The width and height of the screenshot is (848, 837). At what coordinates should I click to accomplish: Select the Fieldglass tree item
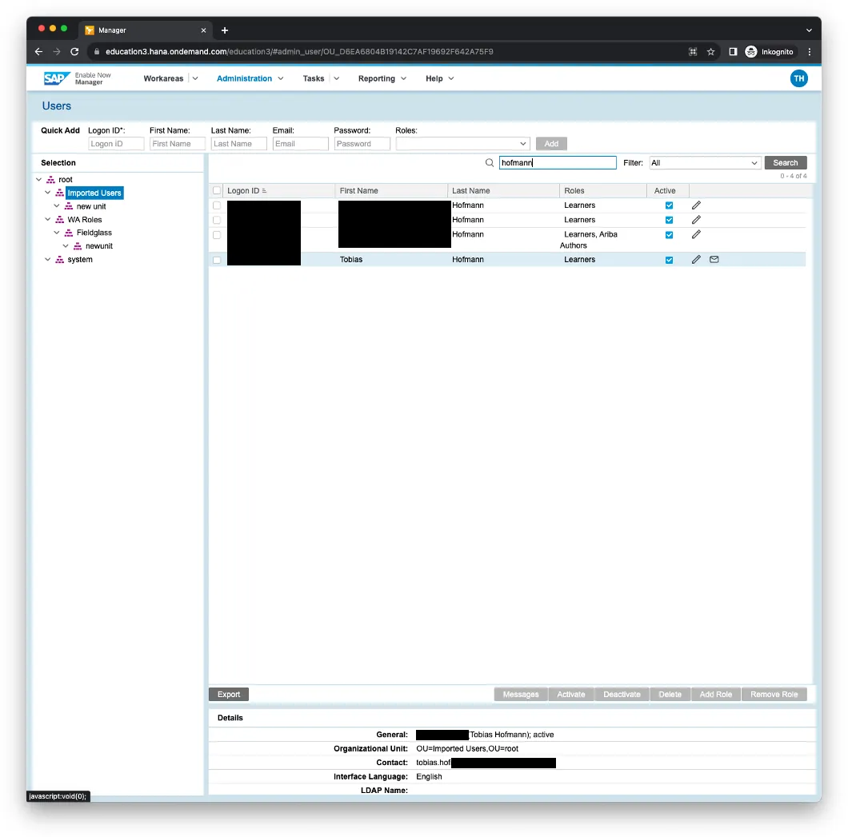(x=94, y=233)
